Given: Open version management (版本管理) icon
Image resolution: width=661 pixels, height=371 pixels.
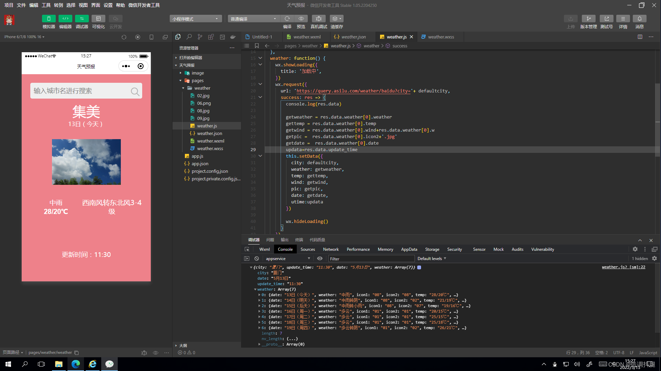Looking at the screenshot, I should 588,19.
